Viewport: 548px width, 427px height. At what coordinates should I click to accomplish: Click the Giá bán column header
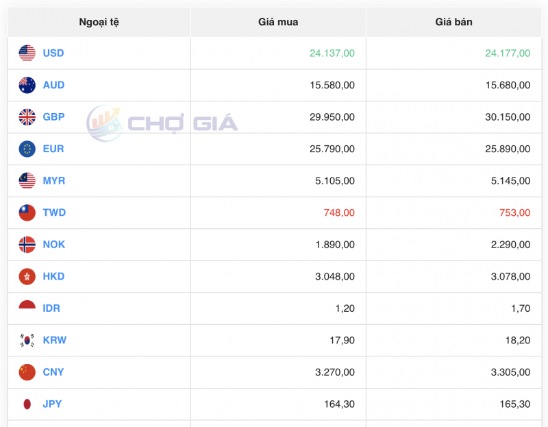[x=453, y=21]
